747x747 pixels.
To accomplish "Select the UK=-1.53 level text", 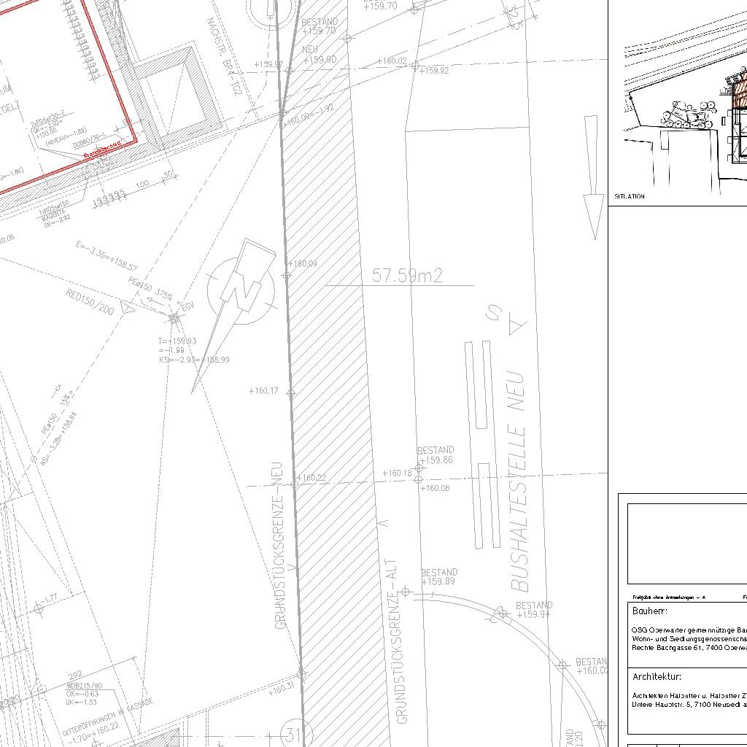I will [x=82, y=702].
